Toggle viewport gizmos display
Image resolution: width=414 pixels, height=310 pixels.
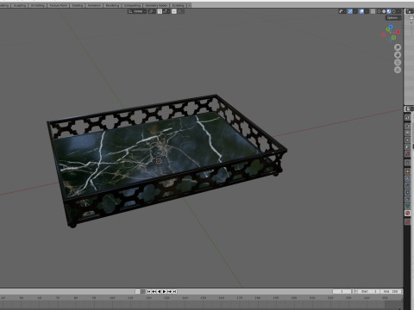pyautogui.click(x=350, y=11)
